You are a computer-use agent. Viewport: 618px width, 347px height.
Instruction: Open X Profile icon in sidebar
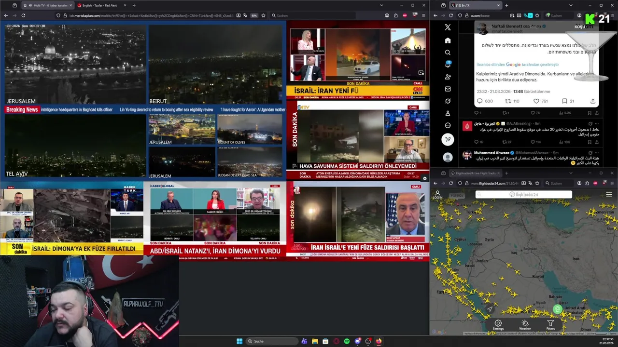[448, 113]
